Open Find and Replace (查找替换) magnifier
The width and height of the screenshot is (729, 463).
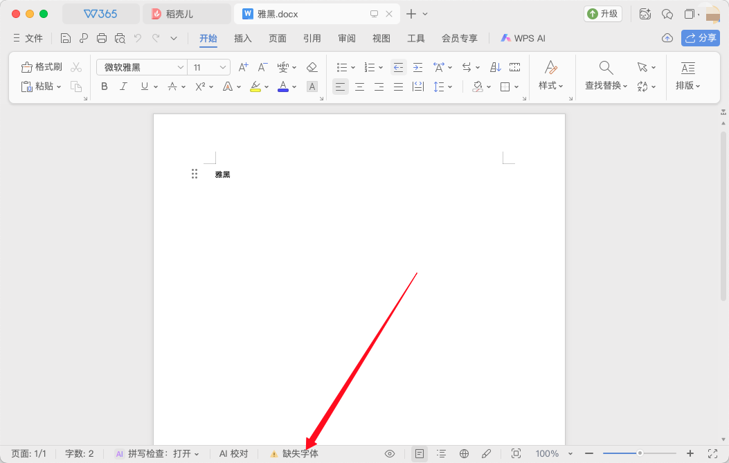[606, 67]
